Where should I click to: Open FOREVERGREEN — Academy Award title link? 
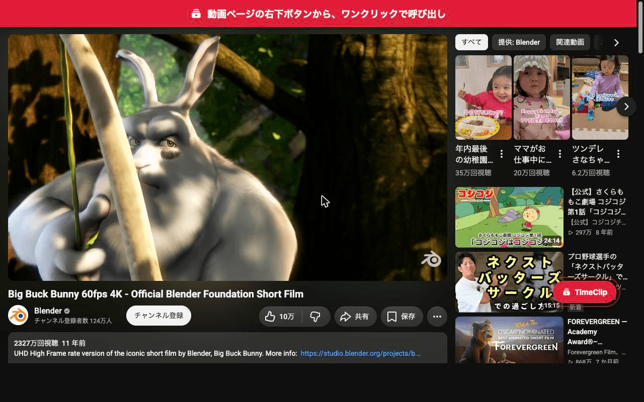[x=597, y=332]
